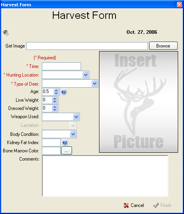Click the (* Required) note text
Image resolution: width=184 pixels, height=214 pixels.
[45, 58]
